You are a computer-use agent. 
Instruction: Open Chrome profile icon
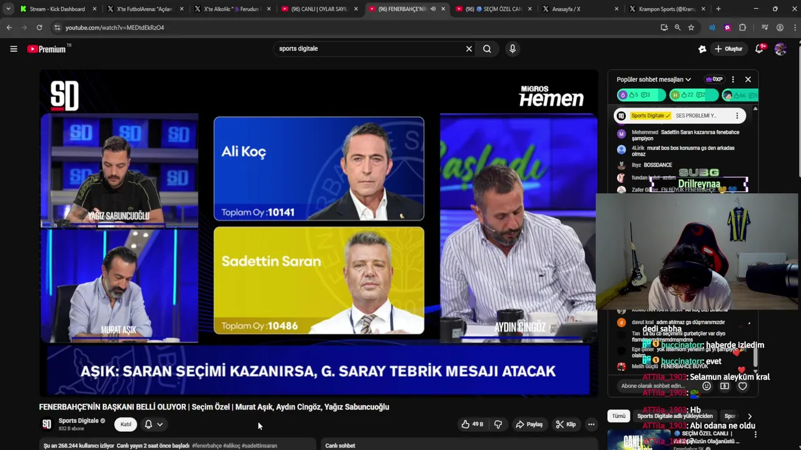pyautogui.click(x=780, y=27)
